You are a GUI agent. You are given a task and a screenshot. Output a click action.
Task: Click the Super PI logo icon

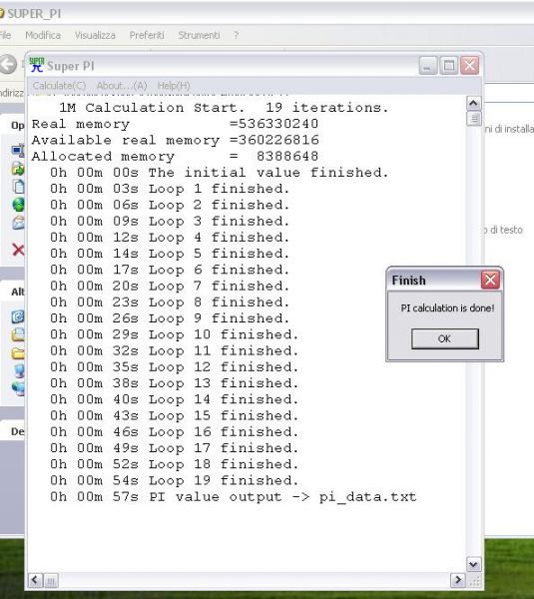tap(37, 65)
